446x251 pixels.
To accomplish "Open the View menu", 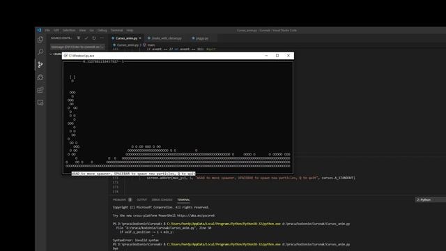I will pyautogui.click(x=82, y=30).
